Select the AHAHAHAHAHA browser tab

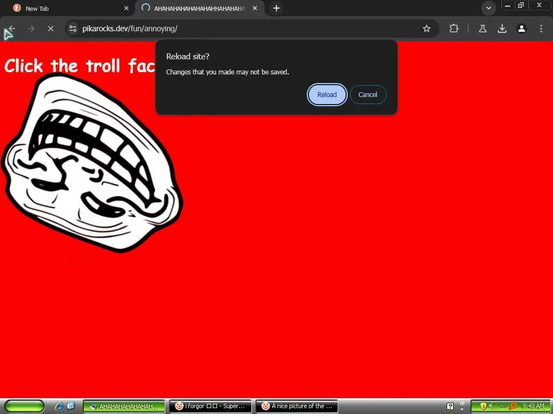tap(199, 9)
